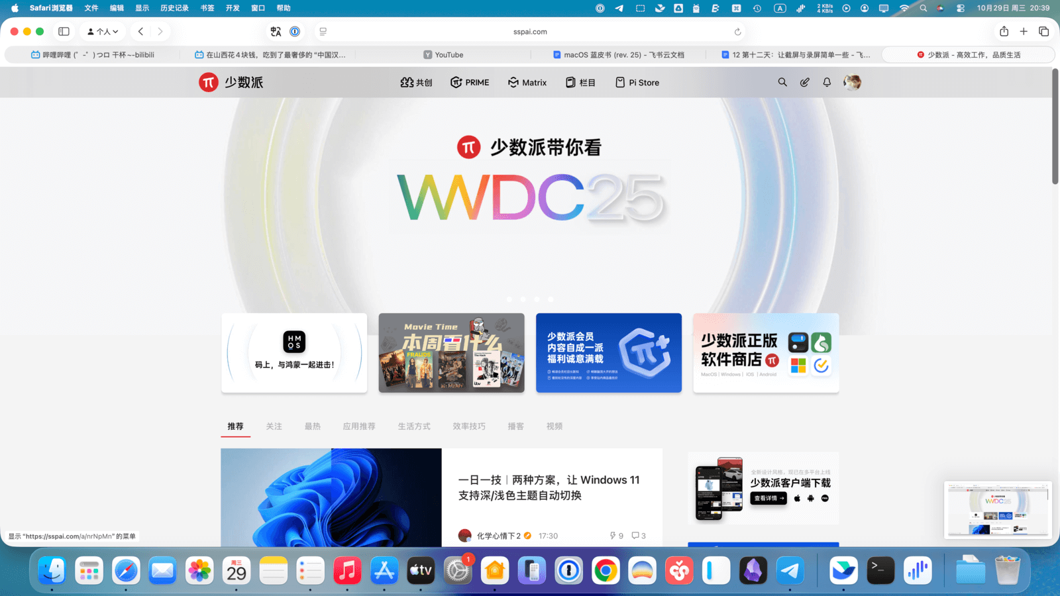Screen dimensions: 1060x596
Task: Expand the 栏目 navigation menu
Action: pyautogui.click(x=580, y=82)
